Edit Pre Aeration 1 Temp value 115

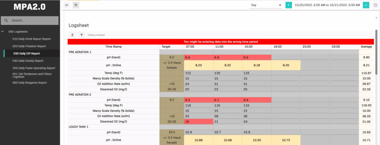(199, 73)
